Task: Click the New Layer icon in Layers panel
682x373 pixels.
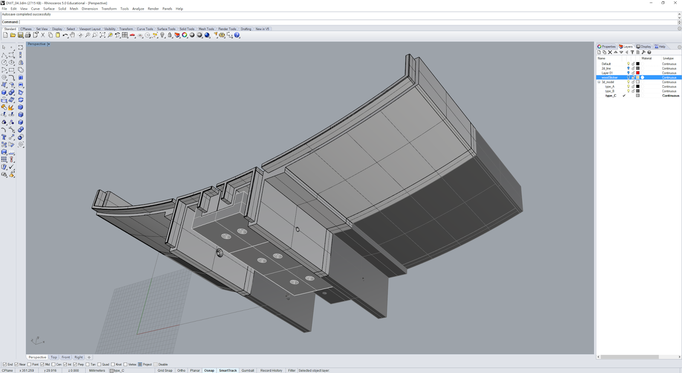Action: (599, 52)
